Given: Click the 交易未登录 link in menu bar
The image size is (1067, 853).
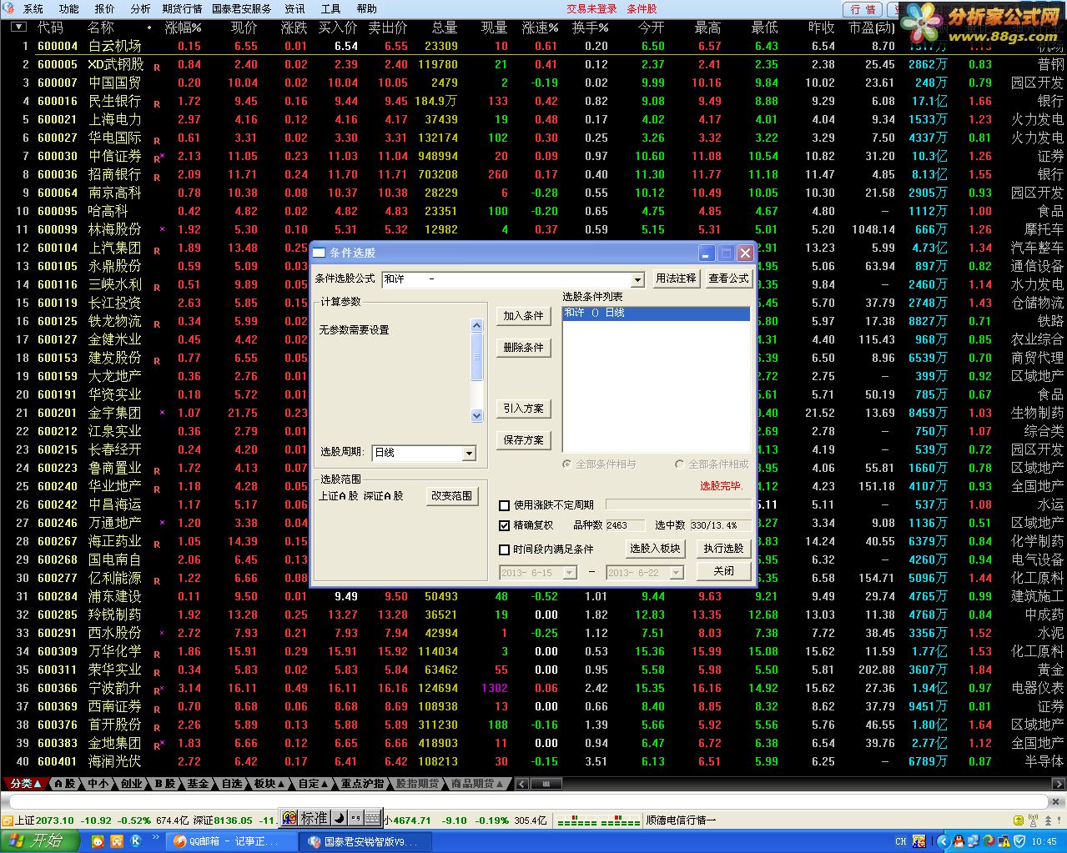Looking at the screenshot, I should click(x=592, y=8).
